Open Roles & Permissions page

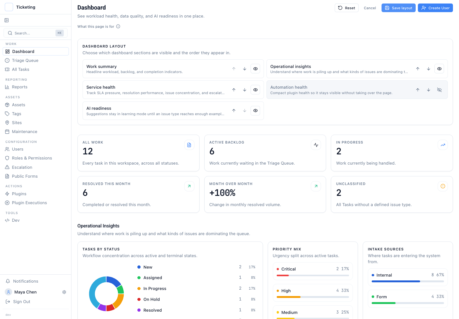(36, 158)
